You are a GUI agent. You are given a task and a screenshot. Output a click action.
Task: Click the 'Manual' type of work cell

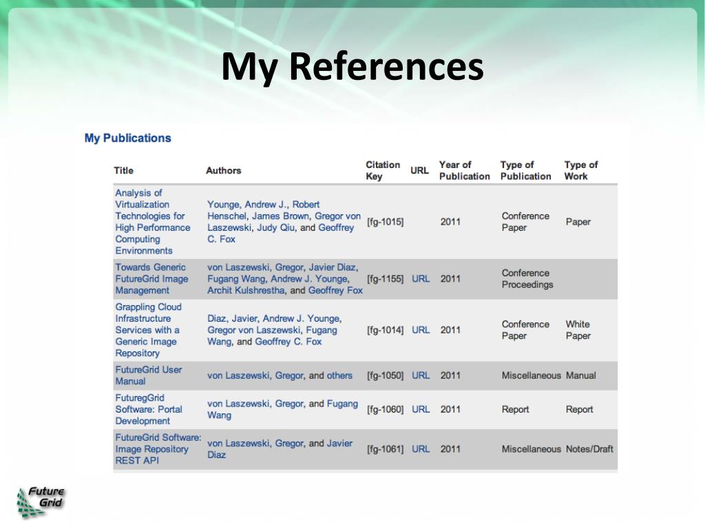[x=581, y=375]
